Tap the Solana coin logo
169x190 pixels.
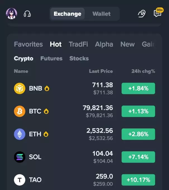pyautogui.click(x=20, y=157)
